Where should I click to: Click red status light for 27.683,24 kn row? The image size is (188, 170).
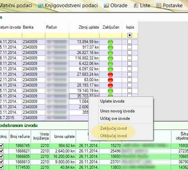(110, 74)
